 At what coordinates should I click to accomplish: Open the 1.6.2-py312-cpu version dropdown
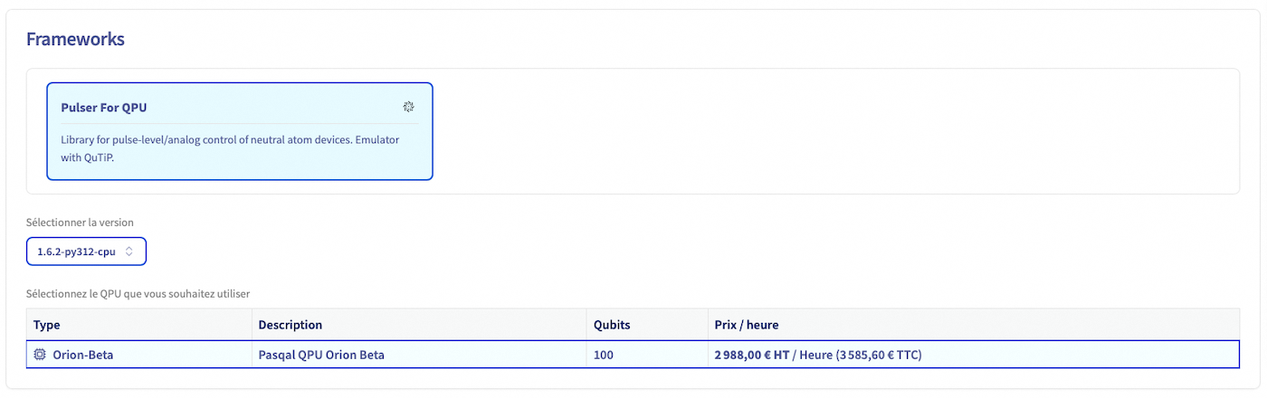86,251
